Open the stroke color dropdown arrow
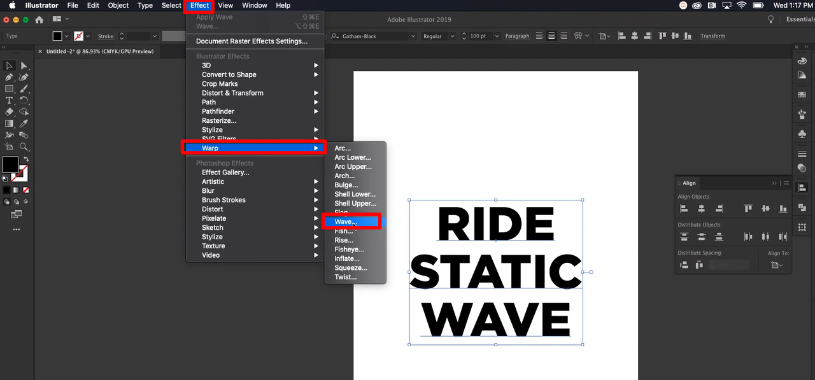Image resolution: width=815 pixels, height=380 pixels. pos(88,36)
